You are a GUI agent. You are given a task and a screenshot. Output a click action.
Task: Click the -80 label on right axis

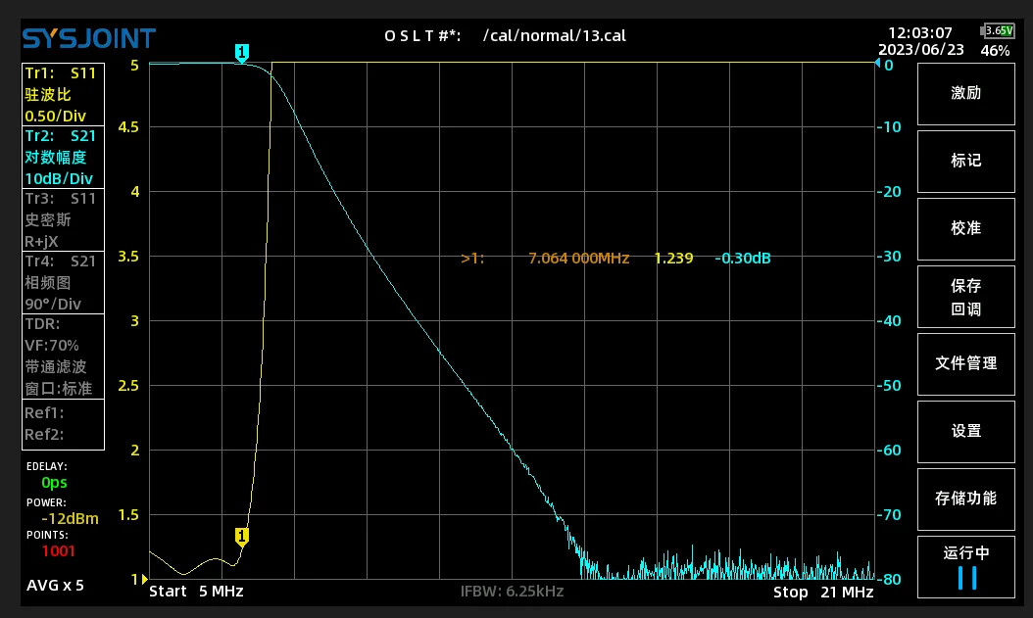click(889, 580)
